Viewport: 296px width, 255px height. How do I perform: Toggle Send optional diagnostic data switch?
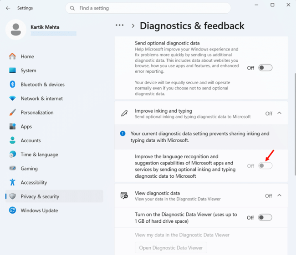265,68
